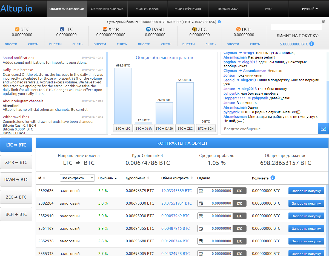Click purchase limit info icon
329x256 pixels.
[311, 44]
